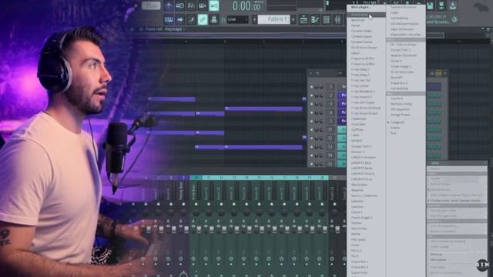Toggle the highlighted chain link icon
The width and height of the screenshot is (493, 277).
pyautogui.click(x=203, y=20)
